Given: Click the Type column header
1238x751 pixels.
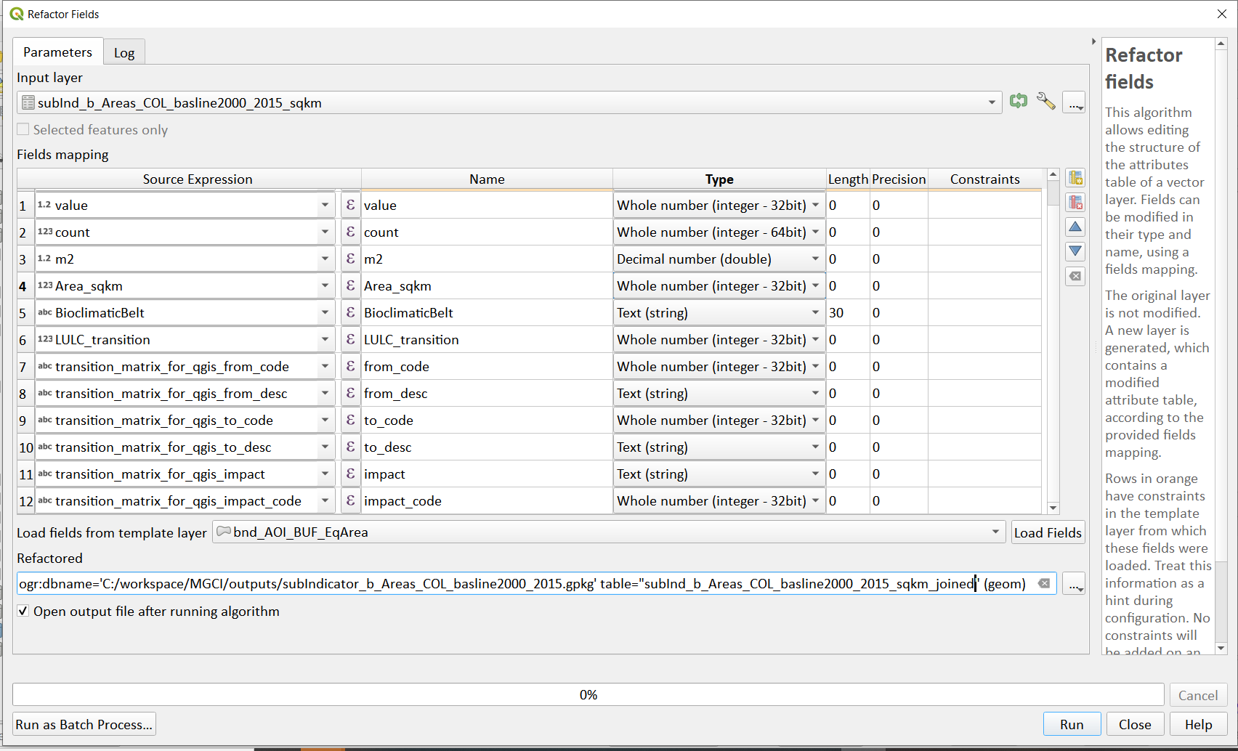Looking at the screenshot, I should [x=719, y=179].
